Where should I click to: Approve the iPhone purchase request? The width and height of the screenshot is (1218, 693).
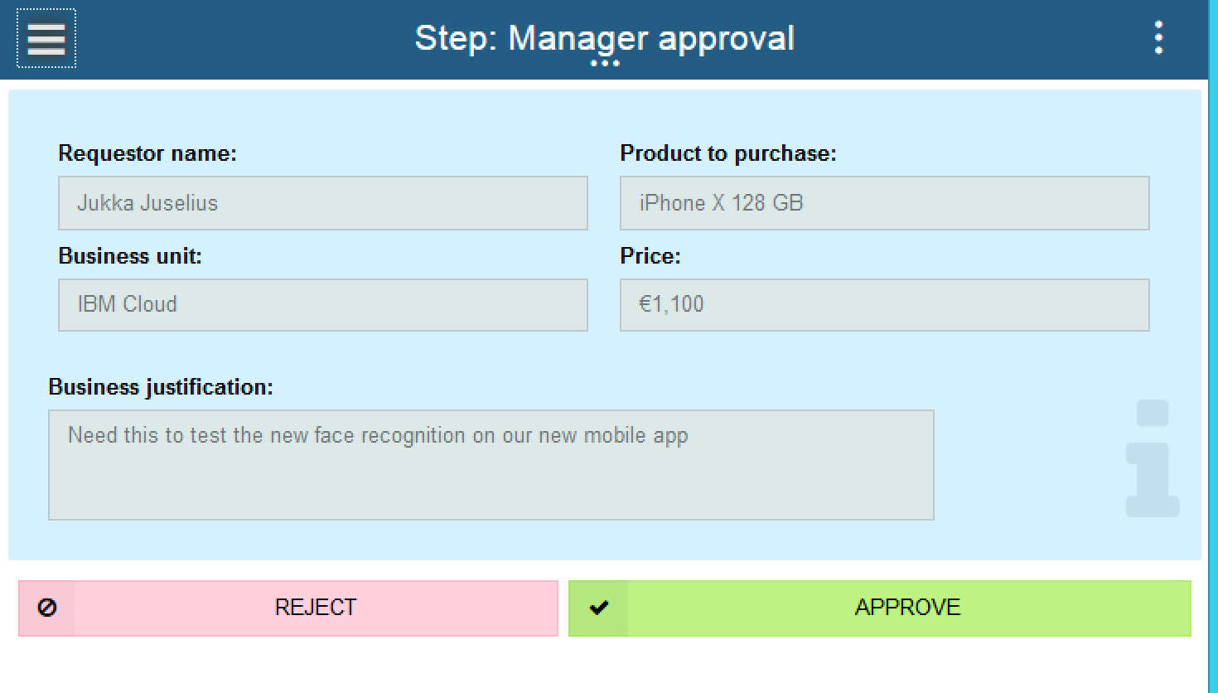point(907,608)
